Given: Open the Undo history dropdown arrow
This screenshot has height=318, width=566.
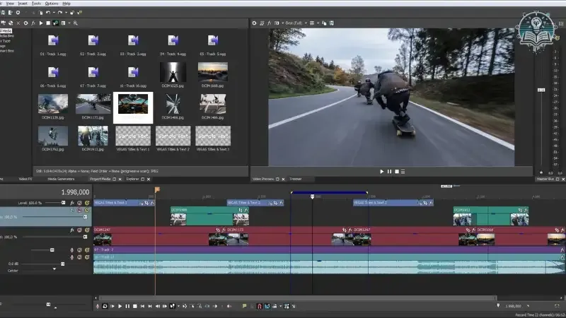Looking at the screenshot, I should click(54, 13).
